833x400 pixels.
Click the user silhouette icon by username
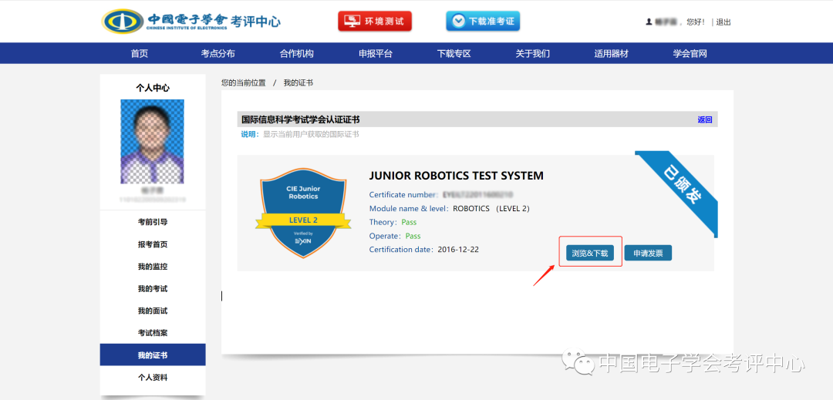tap(649, 22)
